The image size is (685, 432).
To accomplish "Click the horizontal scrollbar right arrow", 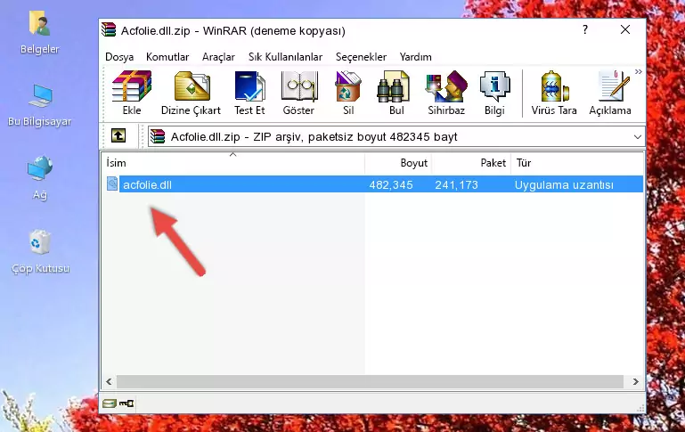I will point(636,381).
